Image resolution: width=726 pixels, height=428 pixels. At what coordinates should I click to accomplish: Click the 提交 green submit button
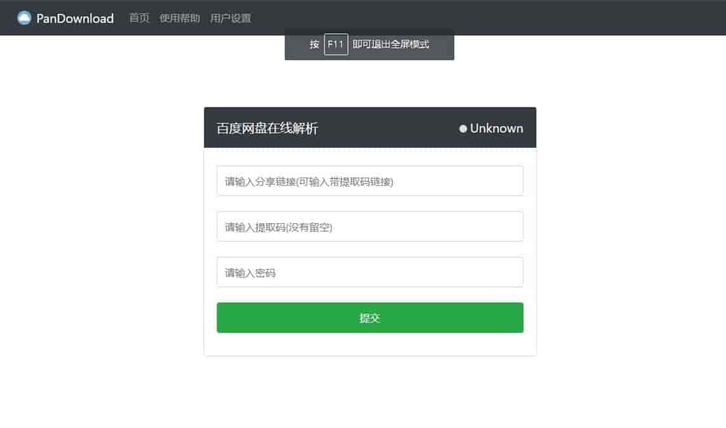tap(370, 318)
